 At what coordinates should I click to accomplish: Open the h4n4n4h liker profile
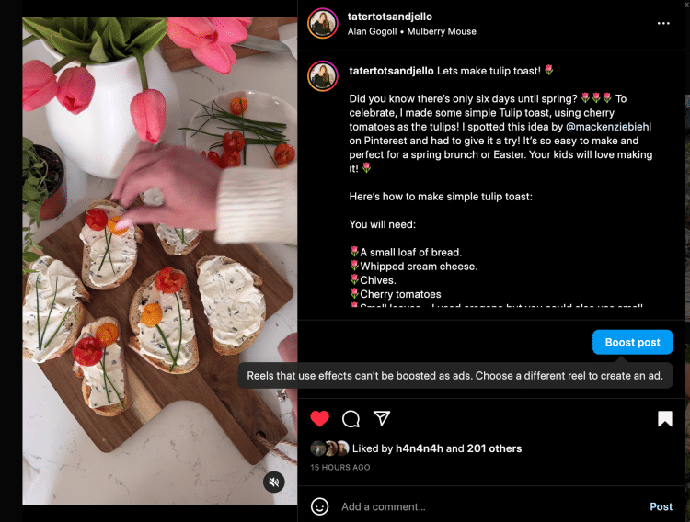419,448
